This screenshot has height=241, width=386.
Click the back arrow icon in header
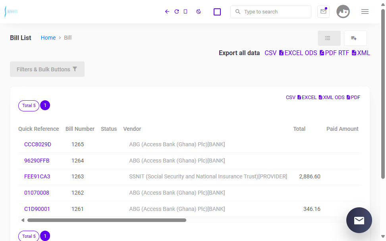(x=167, y=11)
